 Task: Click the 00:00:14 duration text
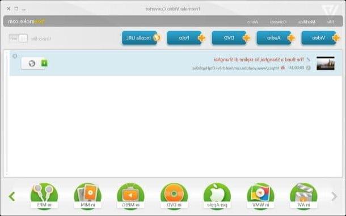(x=297, y=68)
